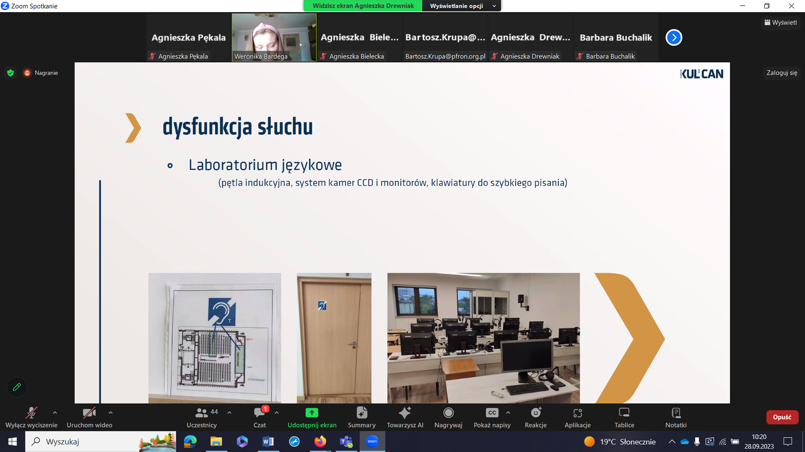Screen dimensions: 805x452
Task: Click the Opuść leave meeting button
Action: pyautogui.click(x=782, y=417)
